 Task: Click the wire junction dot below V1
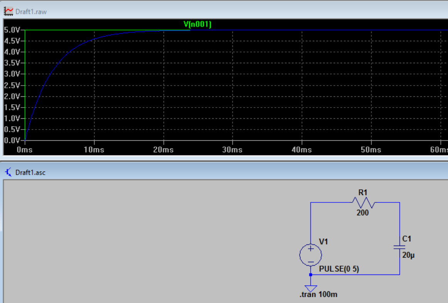click(x=311, y=275)
